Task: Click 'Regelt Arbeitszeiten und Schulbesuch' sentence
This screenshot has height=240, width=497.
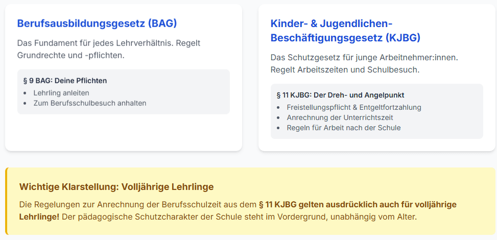Action: (345, 69)
